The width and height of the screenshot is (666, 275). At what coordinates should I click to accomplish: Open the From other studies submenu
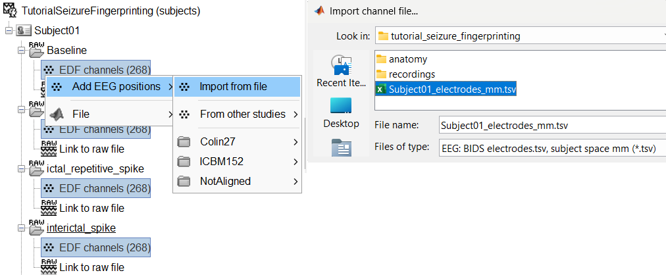click(242, 114)
